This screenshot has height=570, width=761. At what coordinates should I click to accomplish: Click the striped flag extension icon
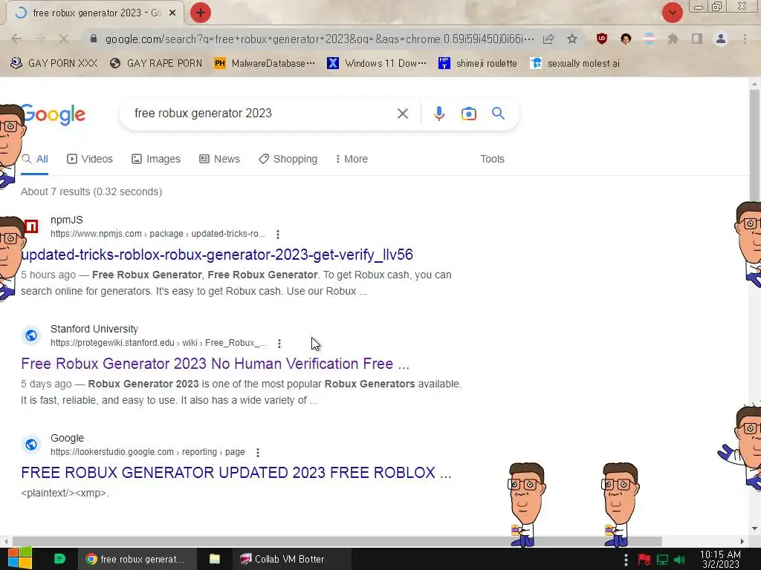tap(650, 39)
